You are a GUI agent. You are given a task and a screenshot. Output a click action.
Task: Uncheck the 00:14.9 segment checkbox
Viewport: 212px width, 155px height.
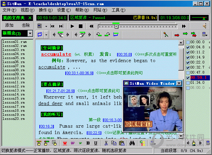188,57
